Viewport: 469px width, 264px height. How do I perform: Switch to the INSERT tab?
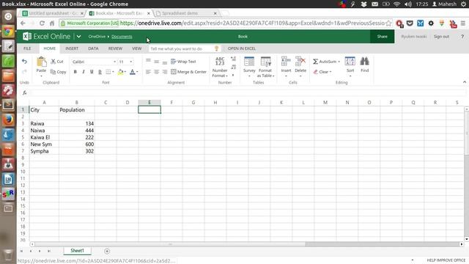72,48
